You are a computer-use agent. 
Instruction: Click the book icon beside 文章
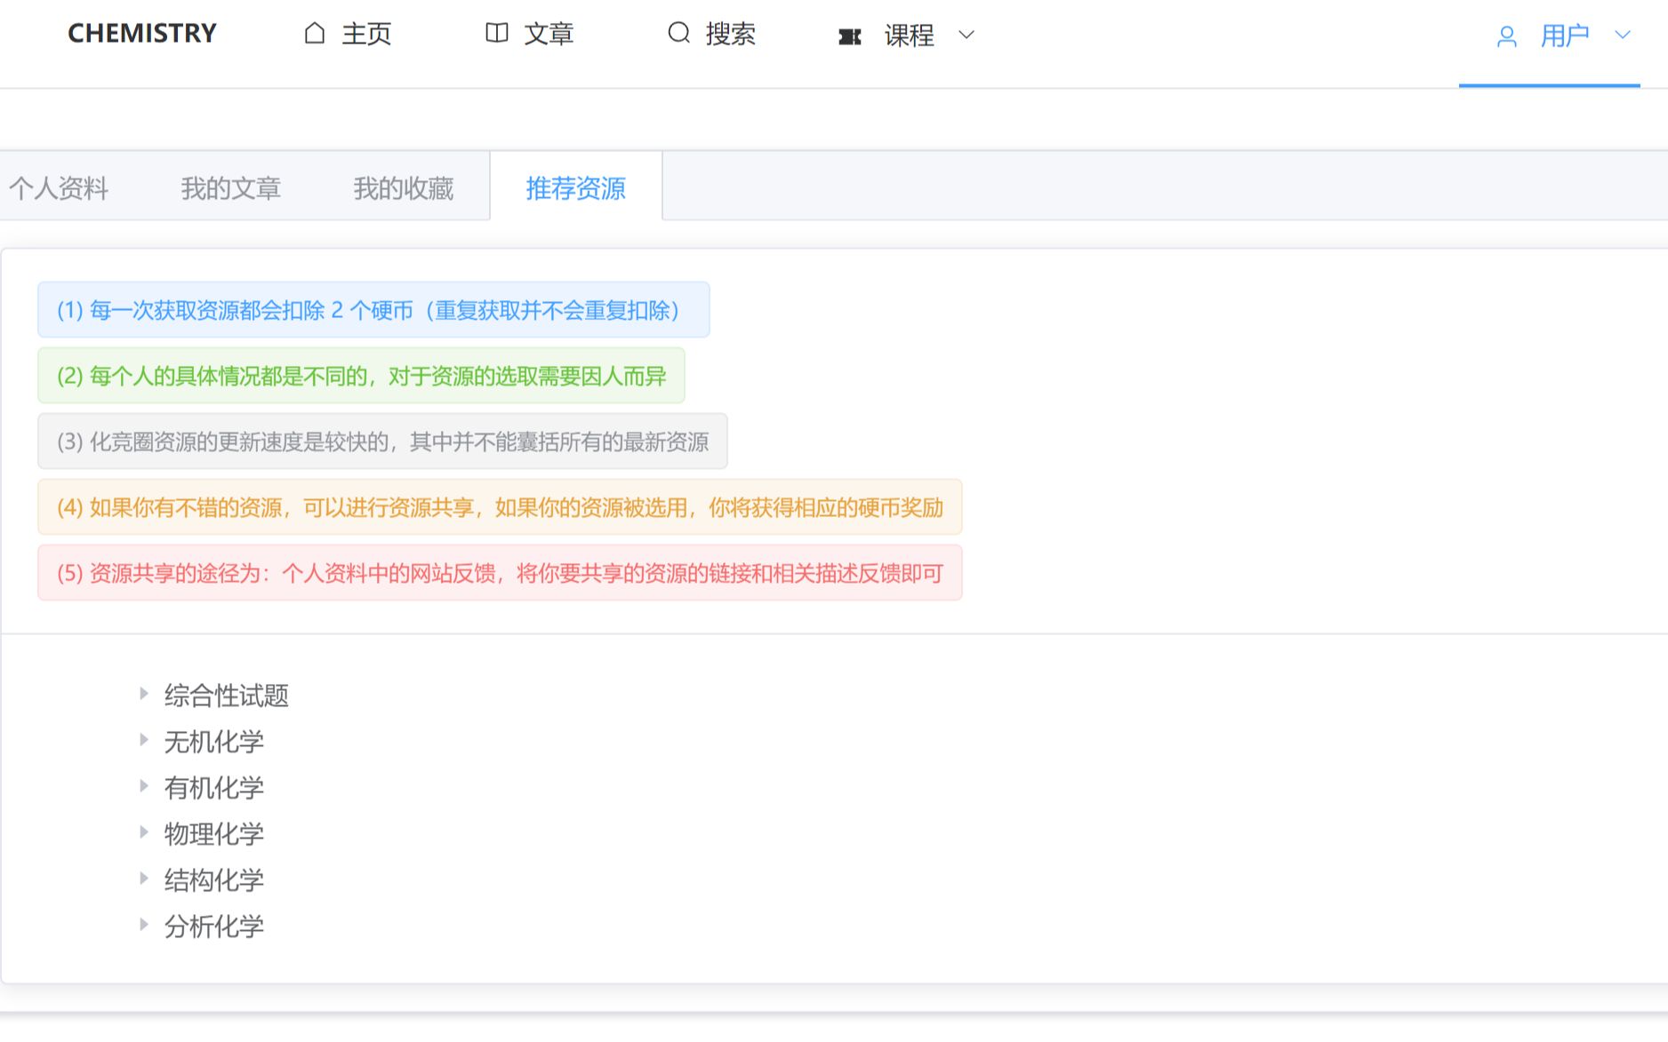point(497,34)
